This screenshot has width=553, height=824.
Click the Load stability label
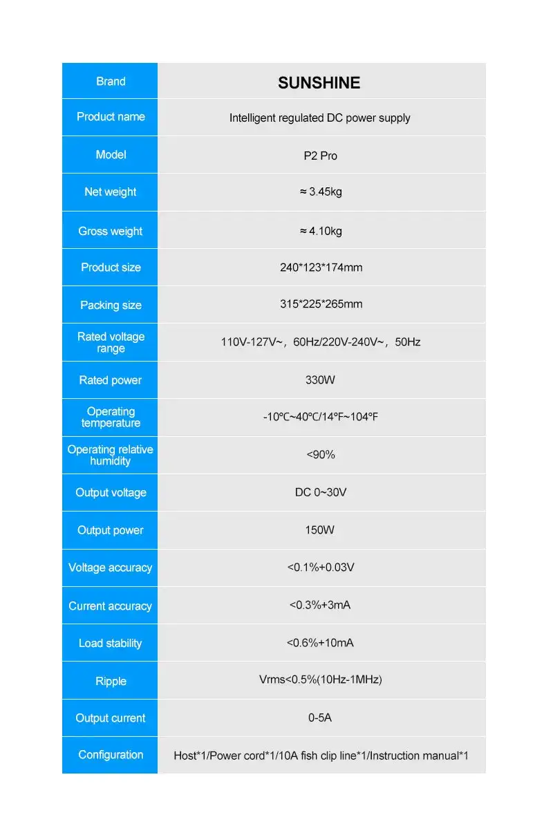(x=111, y=643)
